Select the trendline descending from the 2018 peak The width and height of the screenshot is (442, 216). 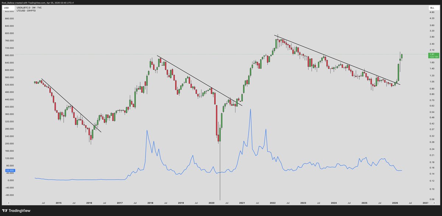(x=200, y=81)
